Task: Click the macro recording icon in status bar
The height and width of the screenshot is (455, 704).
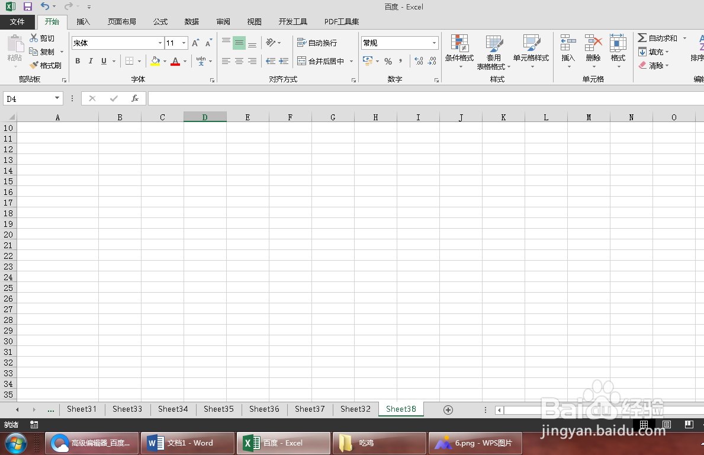Action: [34, 424]
